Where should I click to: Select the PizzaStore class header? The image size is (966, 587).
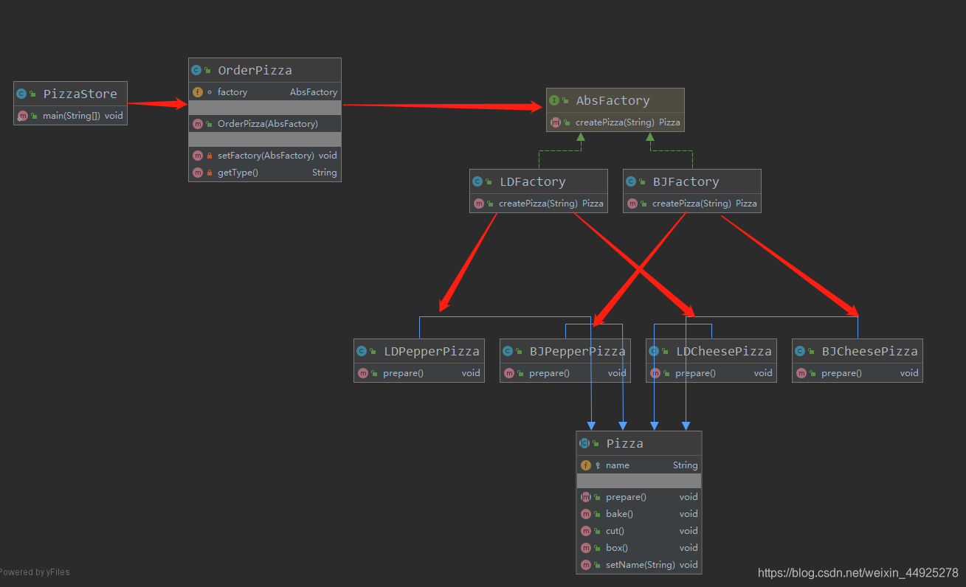(70, 94)
